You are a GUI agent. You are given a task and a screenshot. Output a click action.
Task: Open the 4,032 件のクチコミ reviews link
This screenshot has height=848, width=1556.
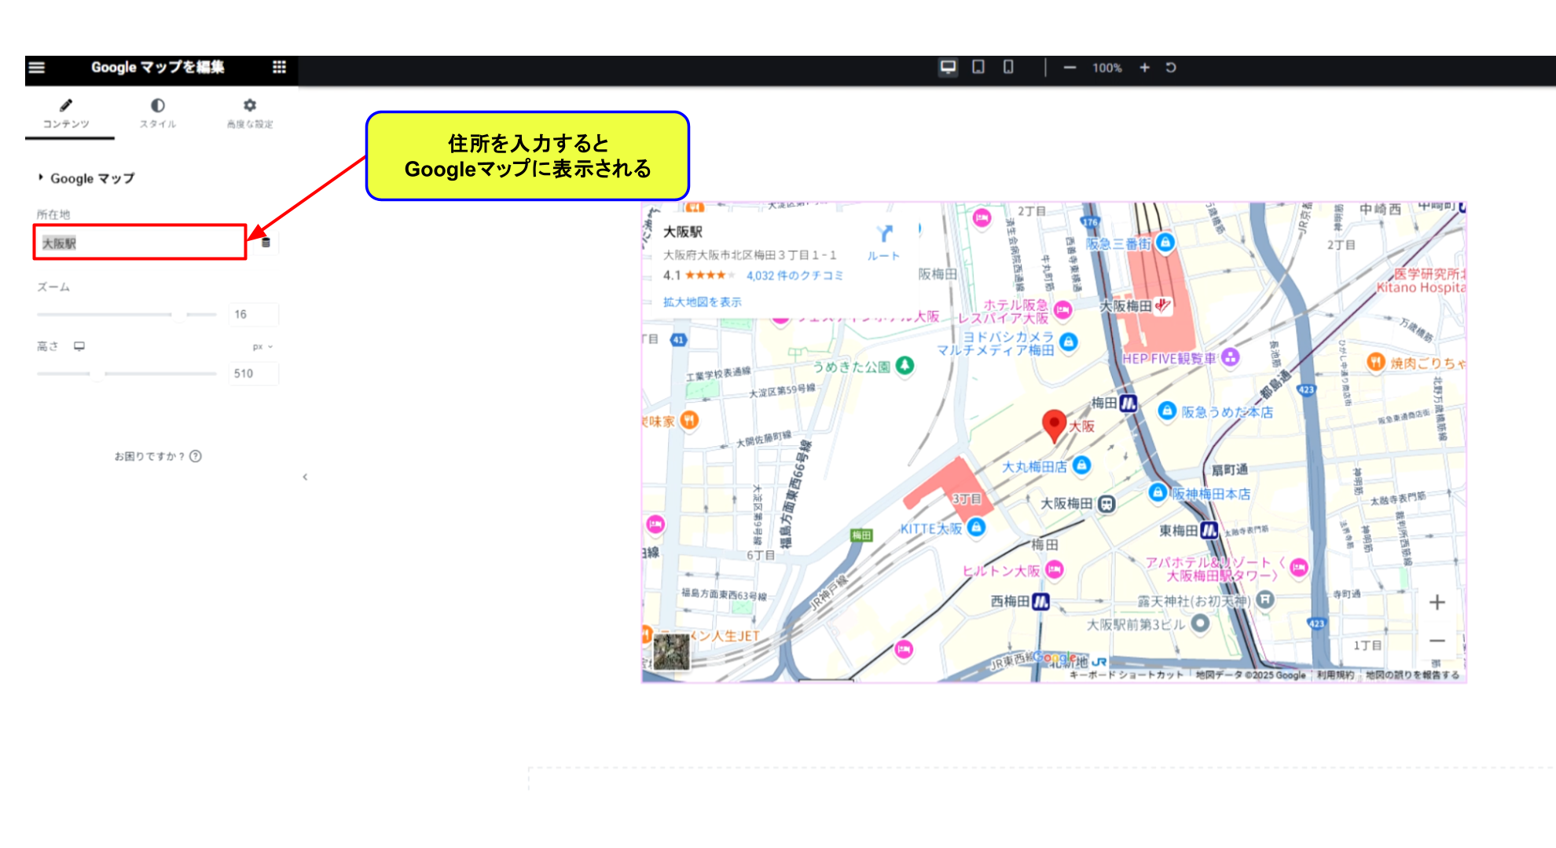click(795, 276)
